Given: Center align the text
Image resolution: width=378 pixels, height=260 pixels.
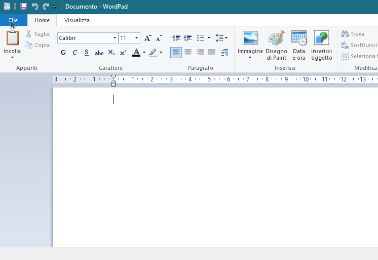Looking at the screenshot, I should click(x=188, y=52).
